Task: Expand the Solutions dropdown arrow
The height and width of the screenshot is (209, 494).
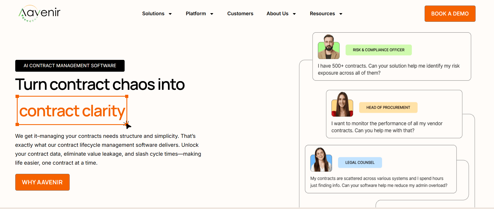Action: (170, 14)
